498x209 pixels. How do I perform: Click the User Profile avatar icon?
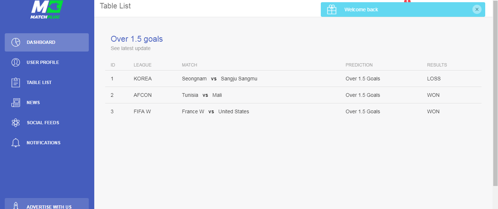16,62
